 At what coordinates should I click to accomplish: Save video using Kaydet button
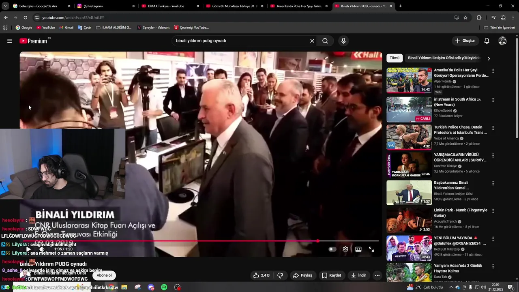coord(331,275)
